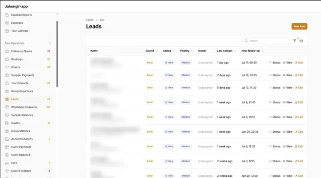321x178 pixels.
Task: Click the Leads badge showing 44
Action: [x=49, y=99]
